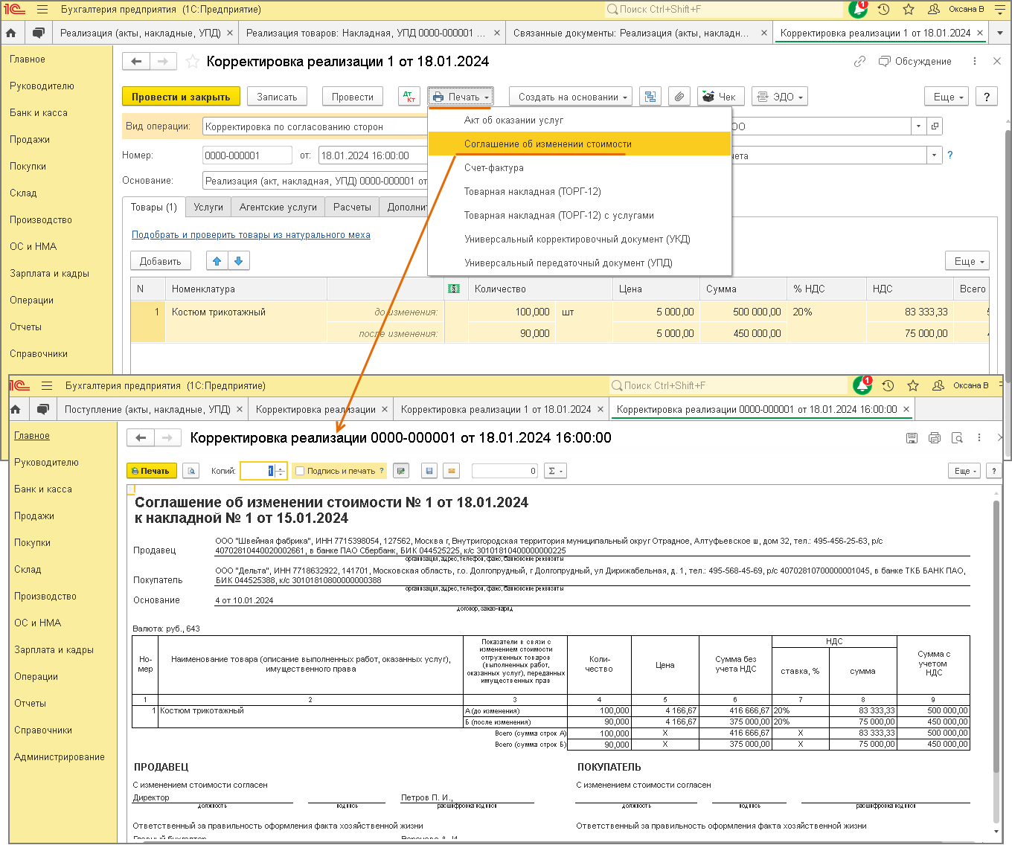Click Главное link in lower sidebar

point(32,435)
